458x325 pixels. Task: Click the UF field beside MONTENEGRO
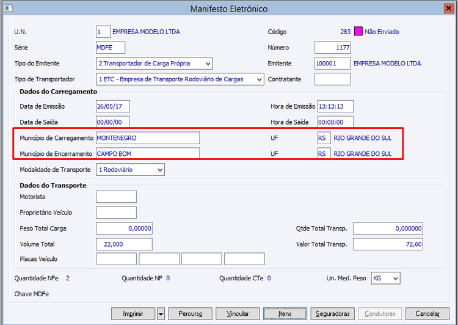pos(324,138)
